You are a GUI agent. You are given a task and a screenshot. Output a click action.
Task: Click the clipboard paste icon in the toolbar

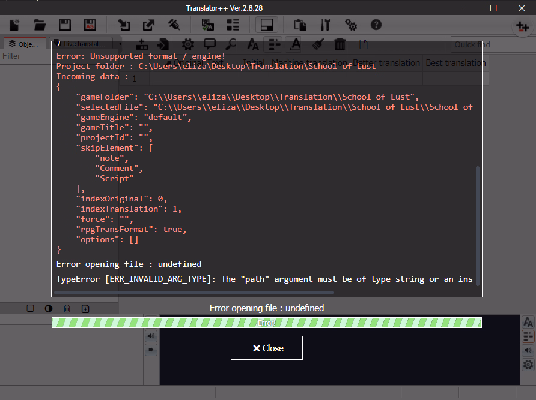300,25
